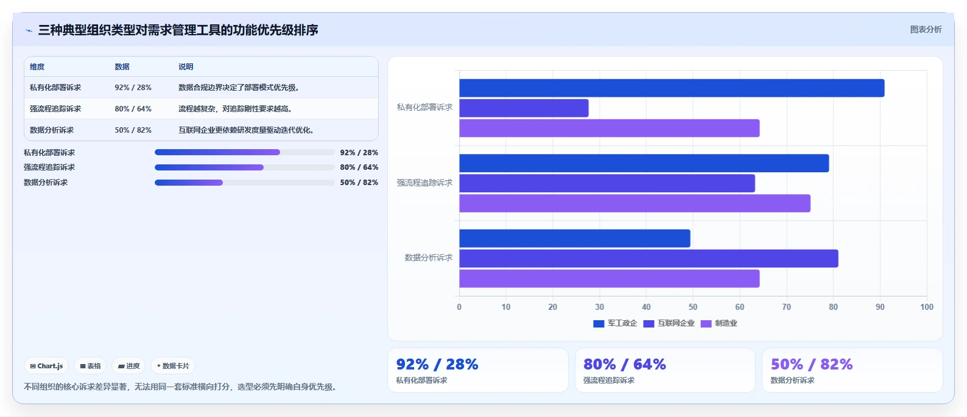Click the 强流程追踪诉求 progress bar

coord(244,167)
